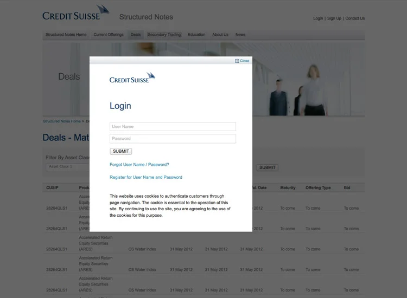Sort by Maturity column header
The image size is (407, 298).
click(288, 188)
